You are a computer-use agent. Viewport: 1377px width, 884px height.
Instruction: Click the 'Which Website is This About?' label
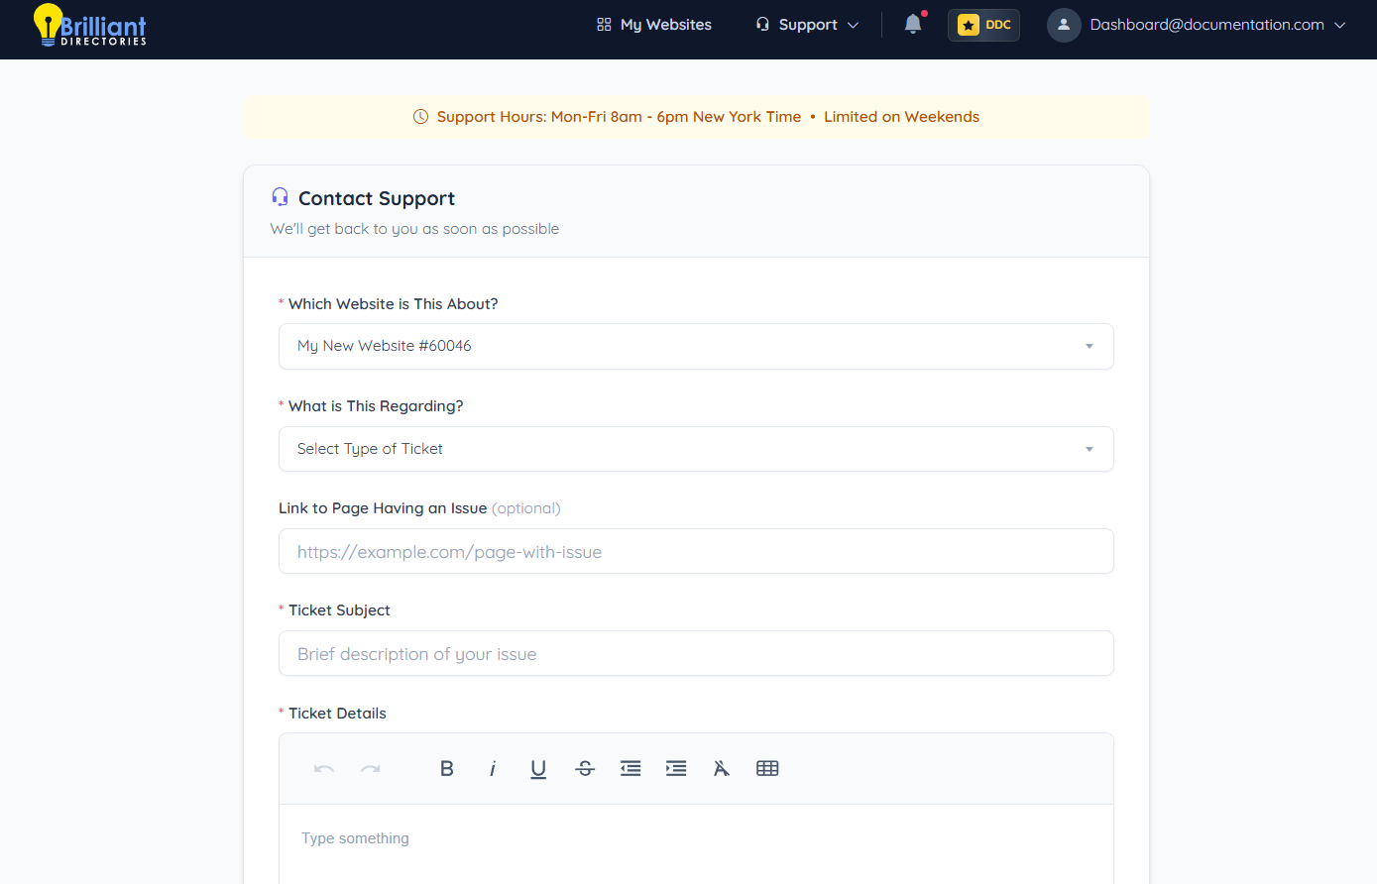click(394, 304)
